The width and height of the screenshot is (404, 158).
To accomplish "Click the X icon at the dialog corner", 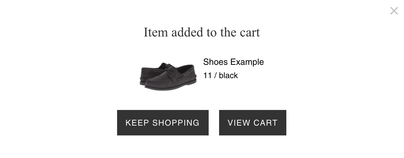I will (x=394, y=11).
